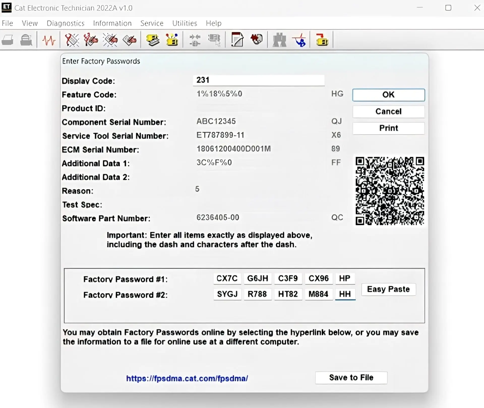Open Active Diagnostic Codes toolbar icon
This screenshot has width=484, height=408.
[x=72, y=40]
